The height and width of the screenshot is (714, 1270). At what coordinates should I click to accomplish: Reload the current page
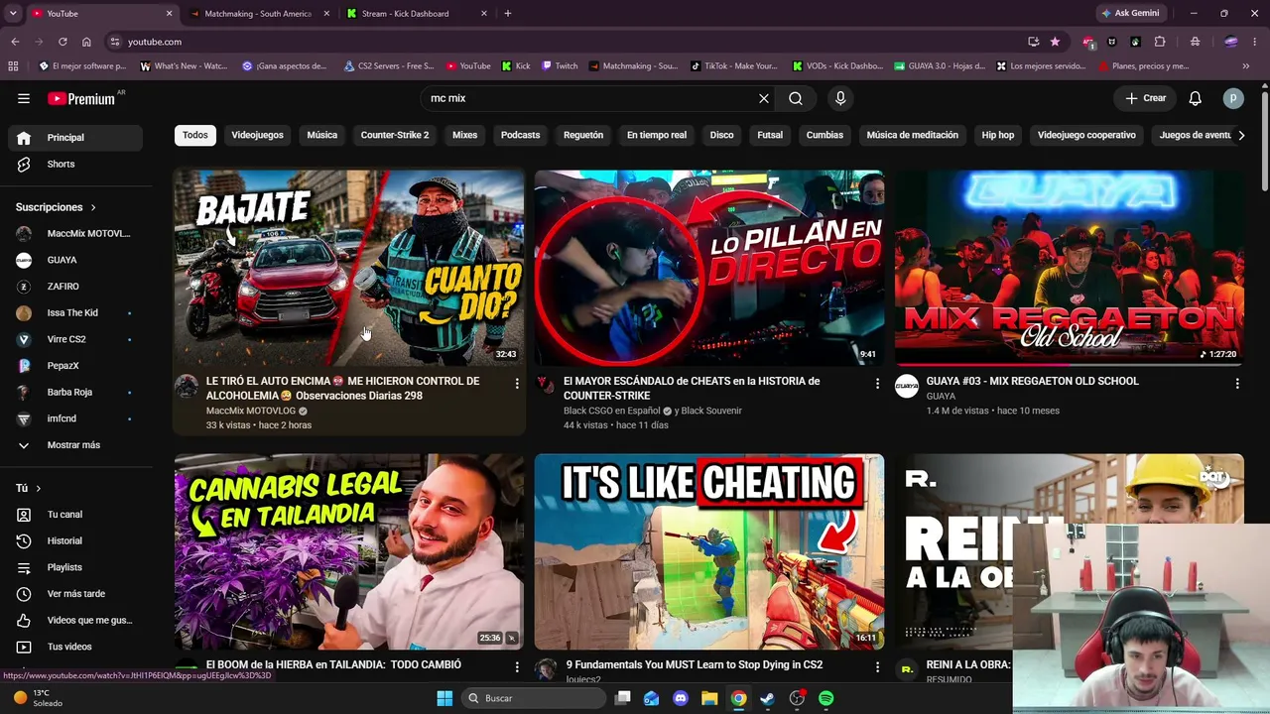tap(63, 42)
